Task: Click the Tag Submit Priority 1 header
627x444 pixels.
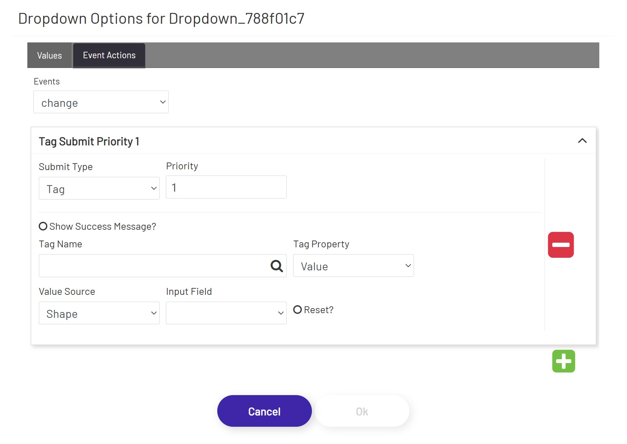Action: pyautogui.click(x=90, y=141)
